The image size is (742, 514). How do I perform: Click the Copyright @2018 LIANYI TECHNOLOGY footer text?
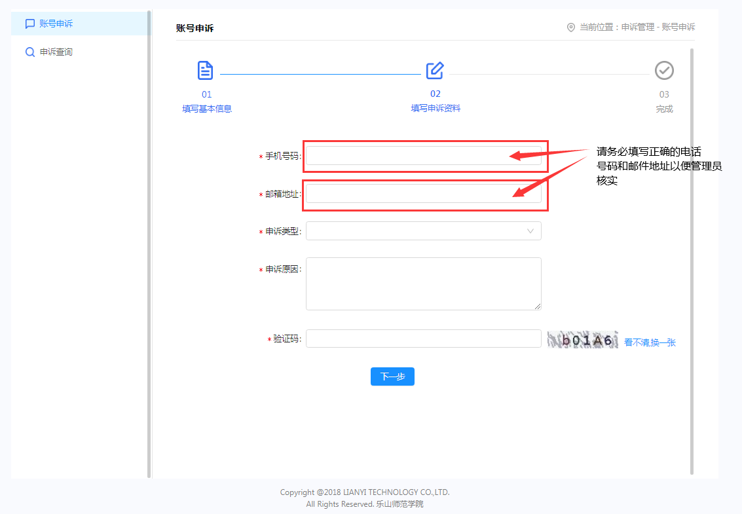tap(365, 492)
